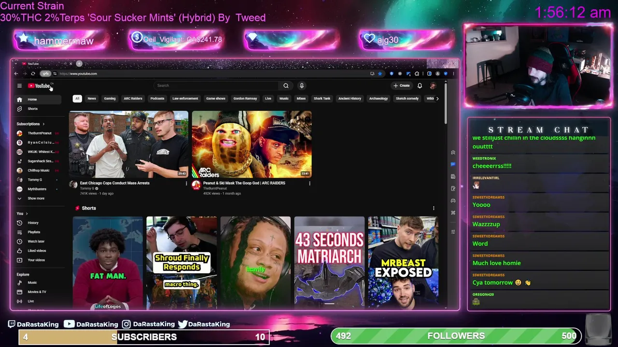Click the YouTube logo
This screenshot has width=618, height=347.
[x=39, y=86]
